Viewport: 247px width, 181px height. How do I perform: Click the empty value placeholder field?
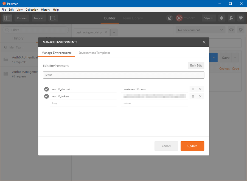click(154, 104)
